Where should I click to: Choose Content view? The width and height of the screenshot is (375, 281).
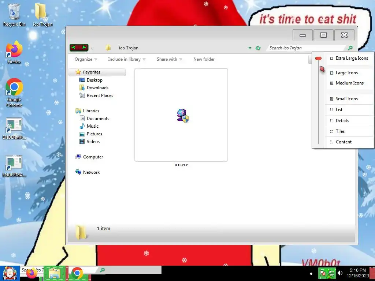pyautogui.click(x=349, y=142)
